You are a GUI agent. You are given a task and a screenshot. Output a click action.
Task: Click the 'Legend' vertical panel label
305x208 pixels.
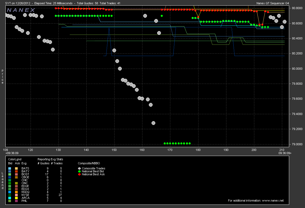coord(2,181)
